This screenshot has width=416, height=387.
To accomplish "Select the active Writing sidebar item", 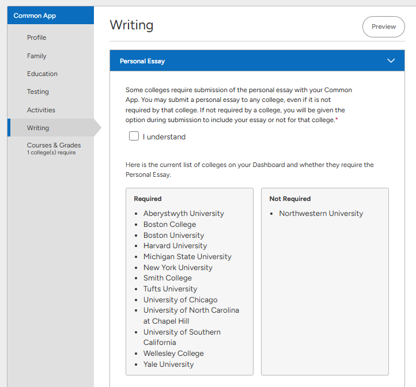I will tap(38, 128).
